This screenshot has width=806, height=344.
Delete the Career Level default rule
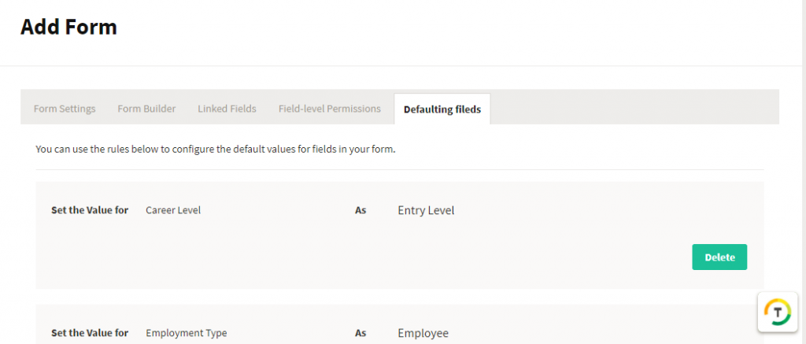[x=719, y=257]
